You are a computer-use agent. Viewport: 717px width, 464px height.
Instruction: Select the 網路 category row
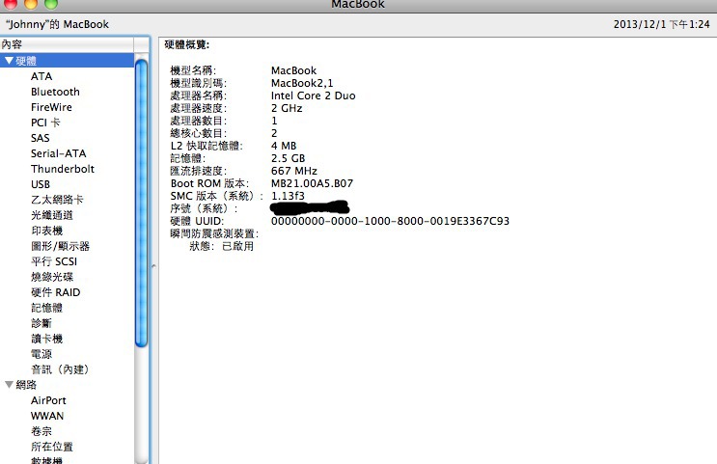(x=67, y=385)
